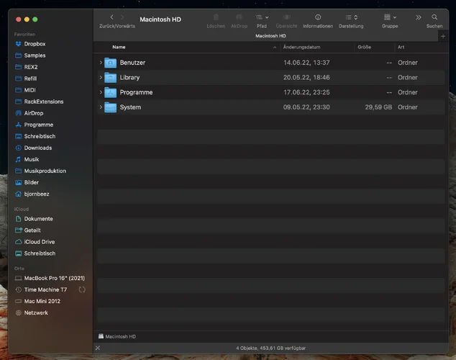Select Dropbox in the Favoriten sidebar

coord(35,44)
